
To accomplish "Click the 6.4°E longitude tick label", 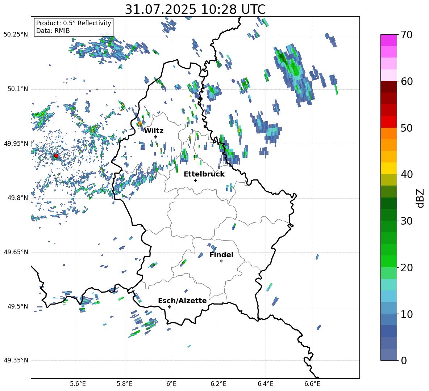I will (x=265, y=384).
